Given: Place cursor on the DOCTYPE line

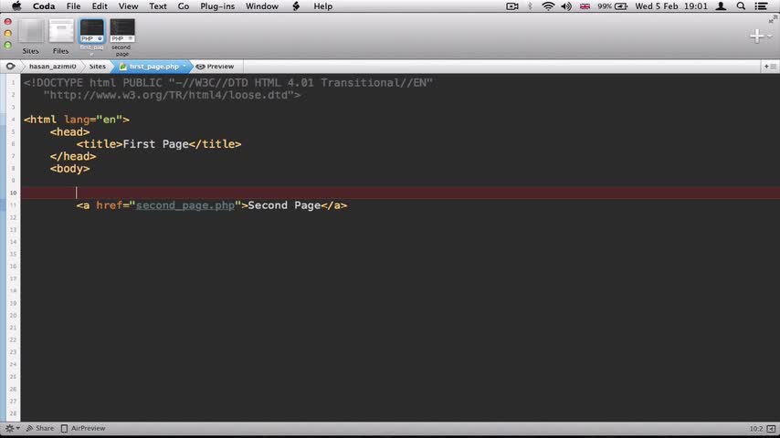Looking at the screenshot, I should click(x=228, y=82).
